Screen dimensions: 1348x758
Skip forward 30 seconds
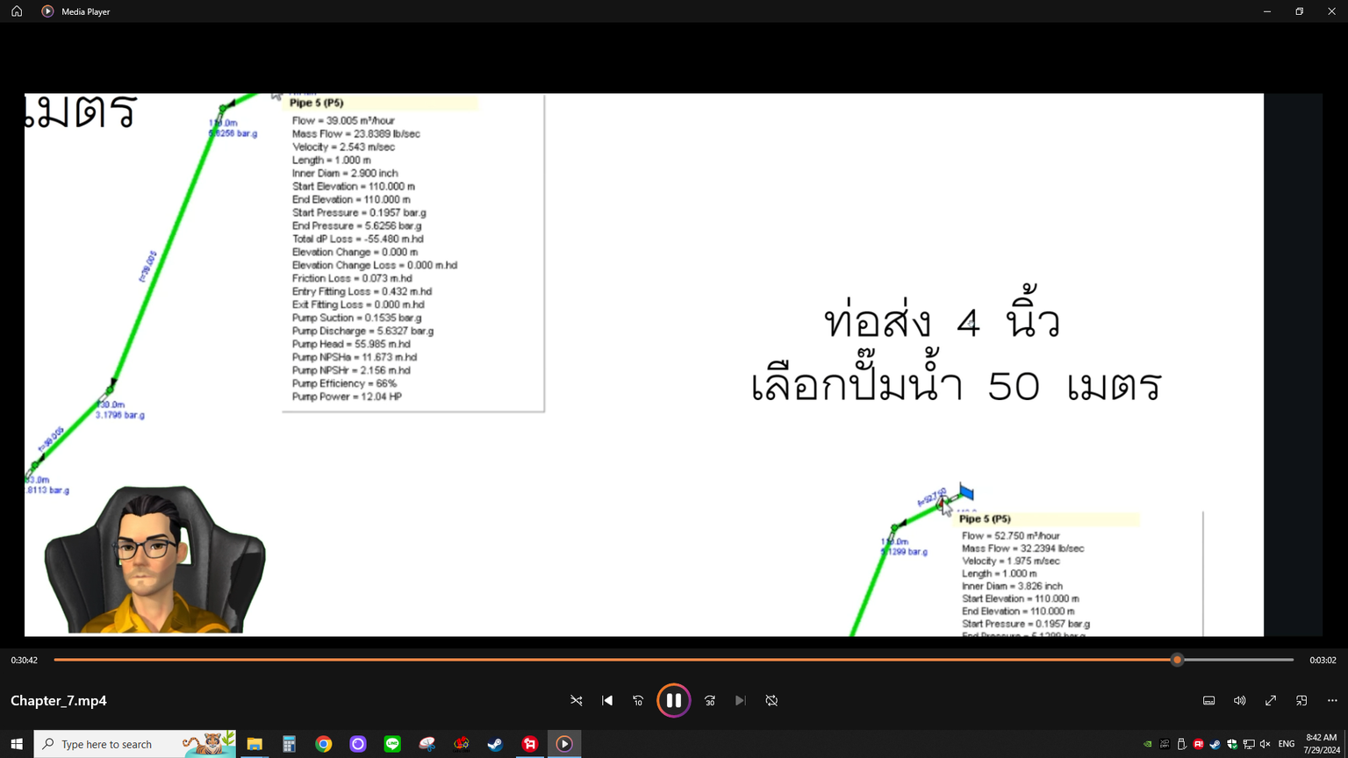pyautogui.click(x=710, y=700)
